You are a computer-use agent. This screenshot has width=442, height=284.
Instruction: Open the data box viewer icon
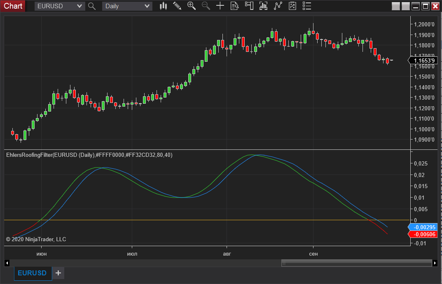coord(234,6)
